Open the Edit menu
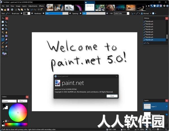 (x=7, y=6)
